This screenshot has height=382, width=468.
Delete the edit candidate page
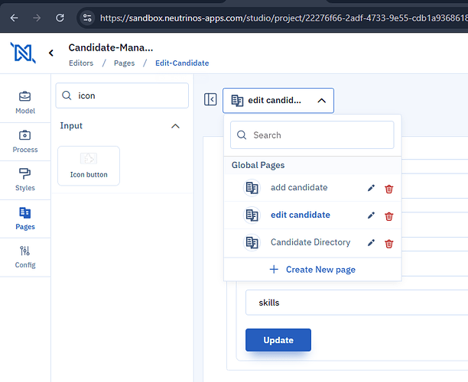[389, 216]
